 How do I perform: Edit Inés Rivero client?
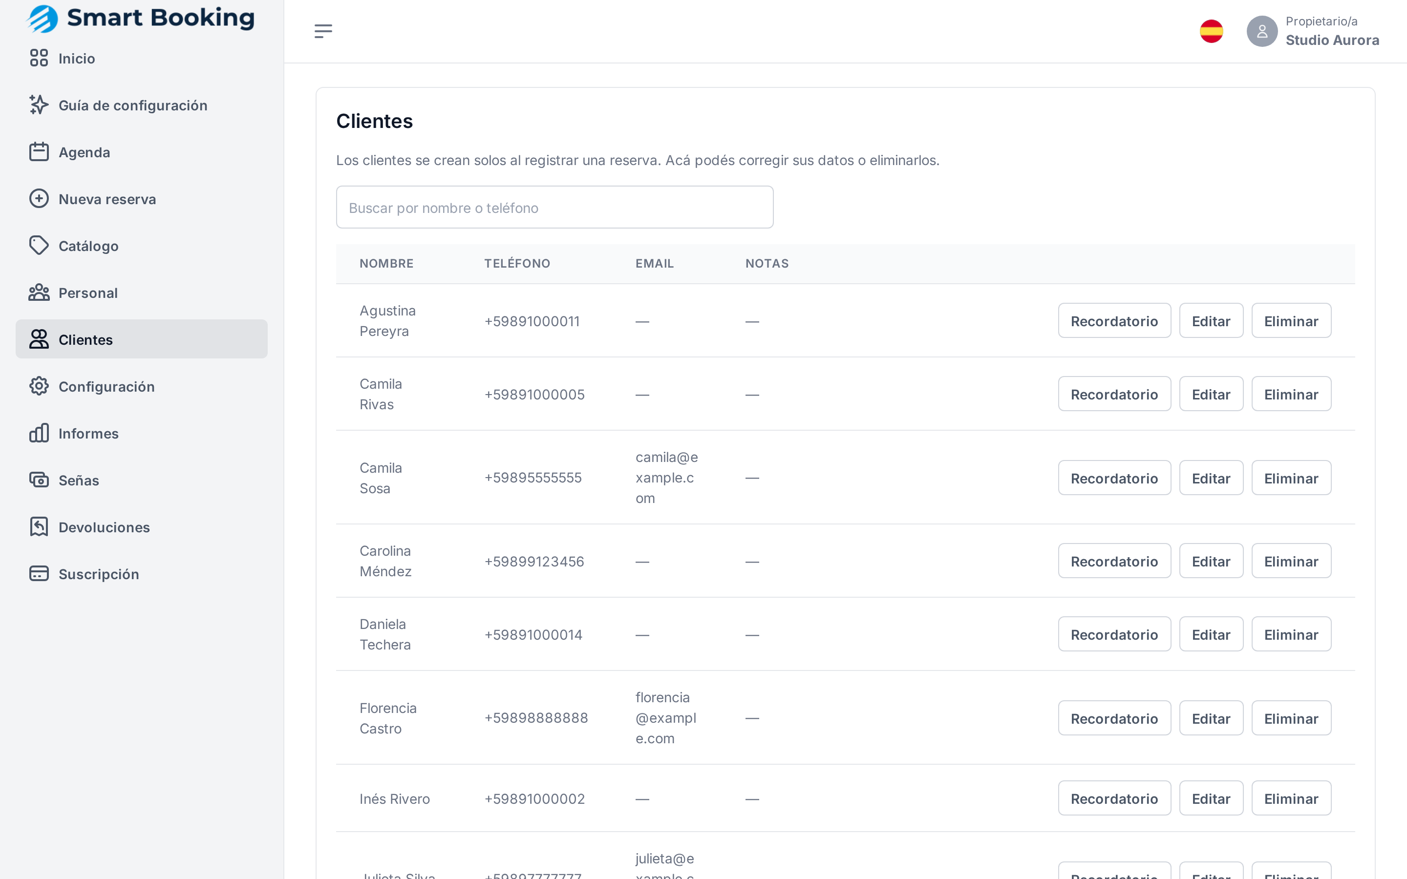[x=1211, y=798]
